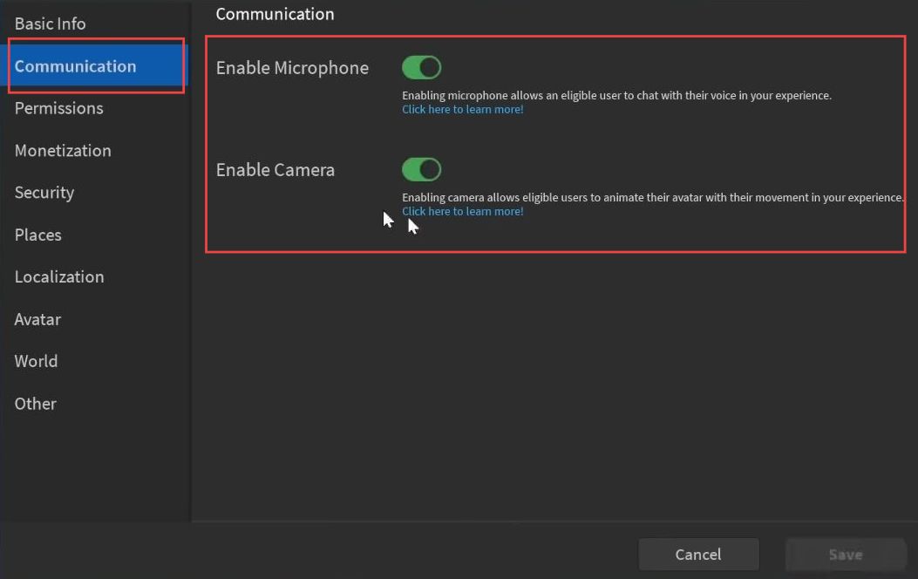Open the learn more link under microphone
Image resolution: width=918 pixels, height=579 pixels.
[463, 110]
